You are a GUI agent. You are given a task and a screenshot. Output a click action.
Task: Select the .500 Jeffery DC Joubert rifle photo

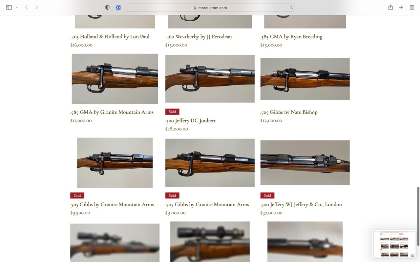(210, 79)
